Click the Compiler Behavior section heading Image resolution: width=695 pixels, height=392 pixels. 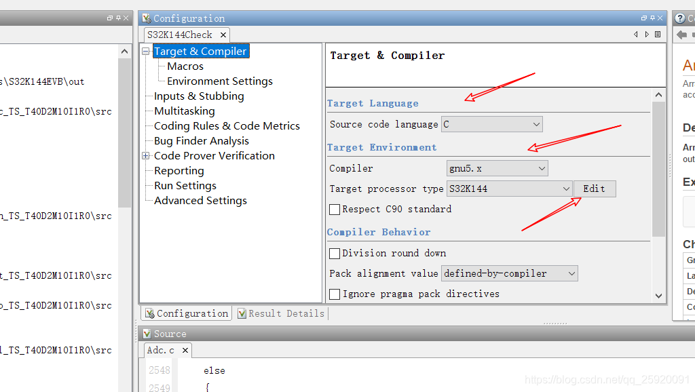[379, 232]
